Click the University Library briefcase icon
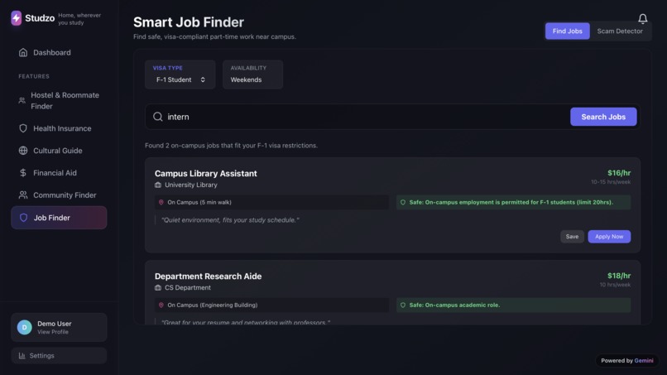 point(158,185)
